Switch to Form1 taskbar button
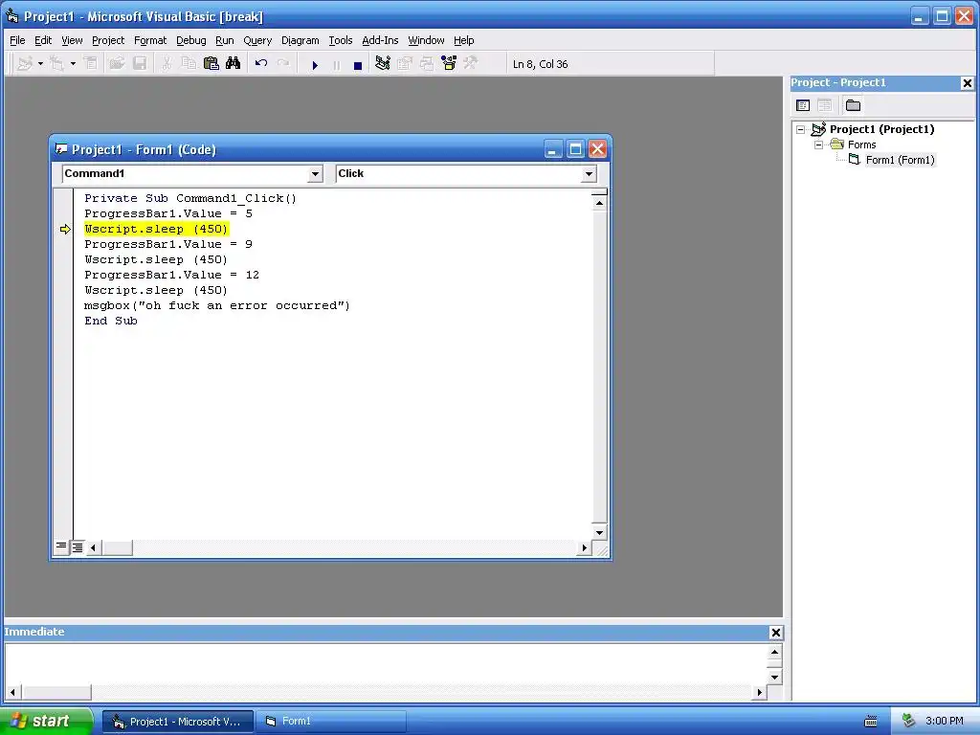 [333, 722]
